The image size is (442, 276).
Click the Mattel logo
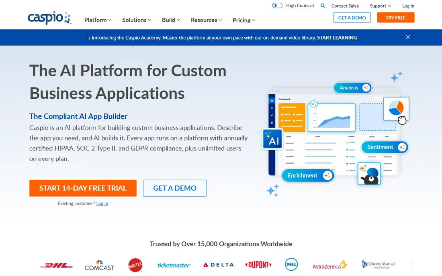click(135, 265)
